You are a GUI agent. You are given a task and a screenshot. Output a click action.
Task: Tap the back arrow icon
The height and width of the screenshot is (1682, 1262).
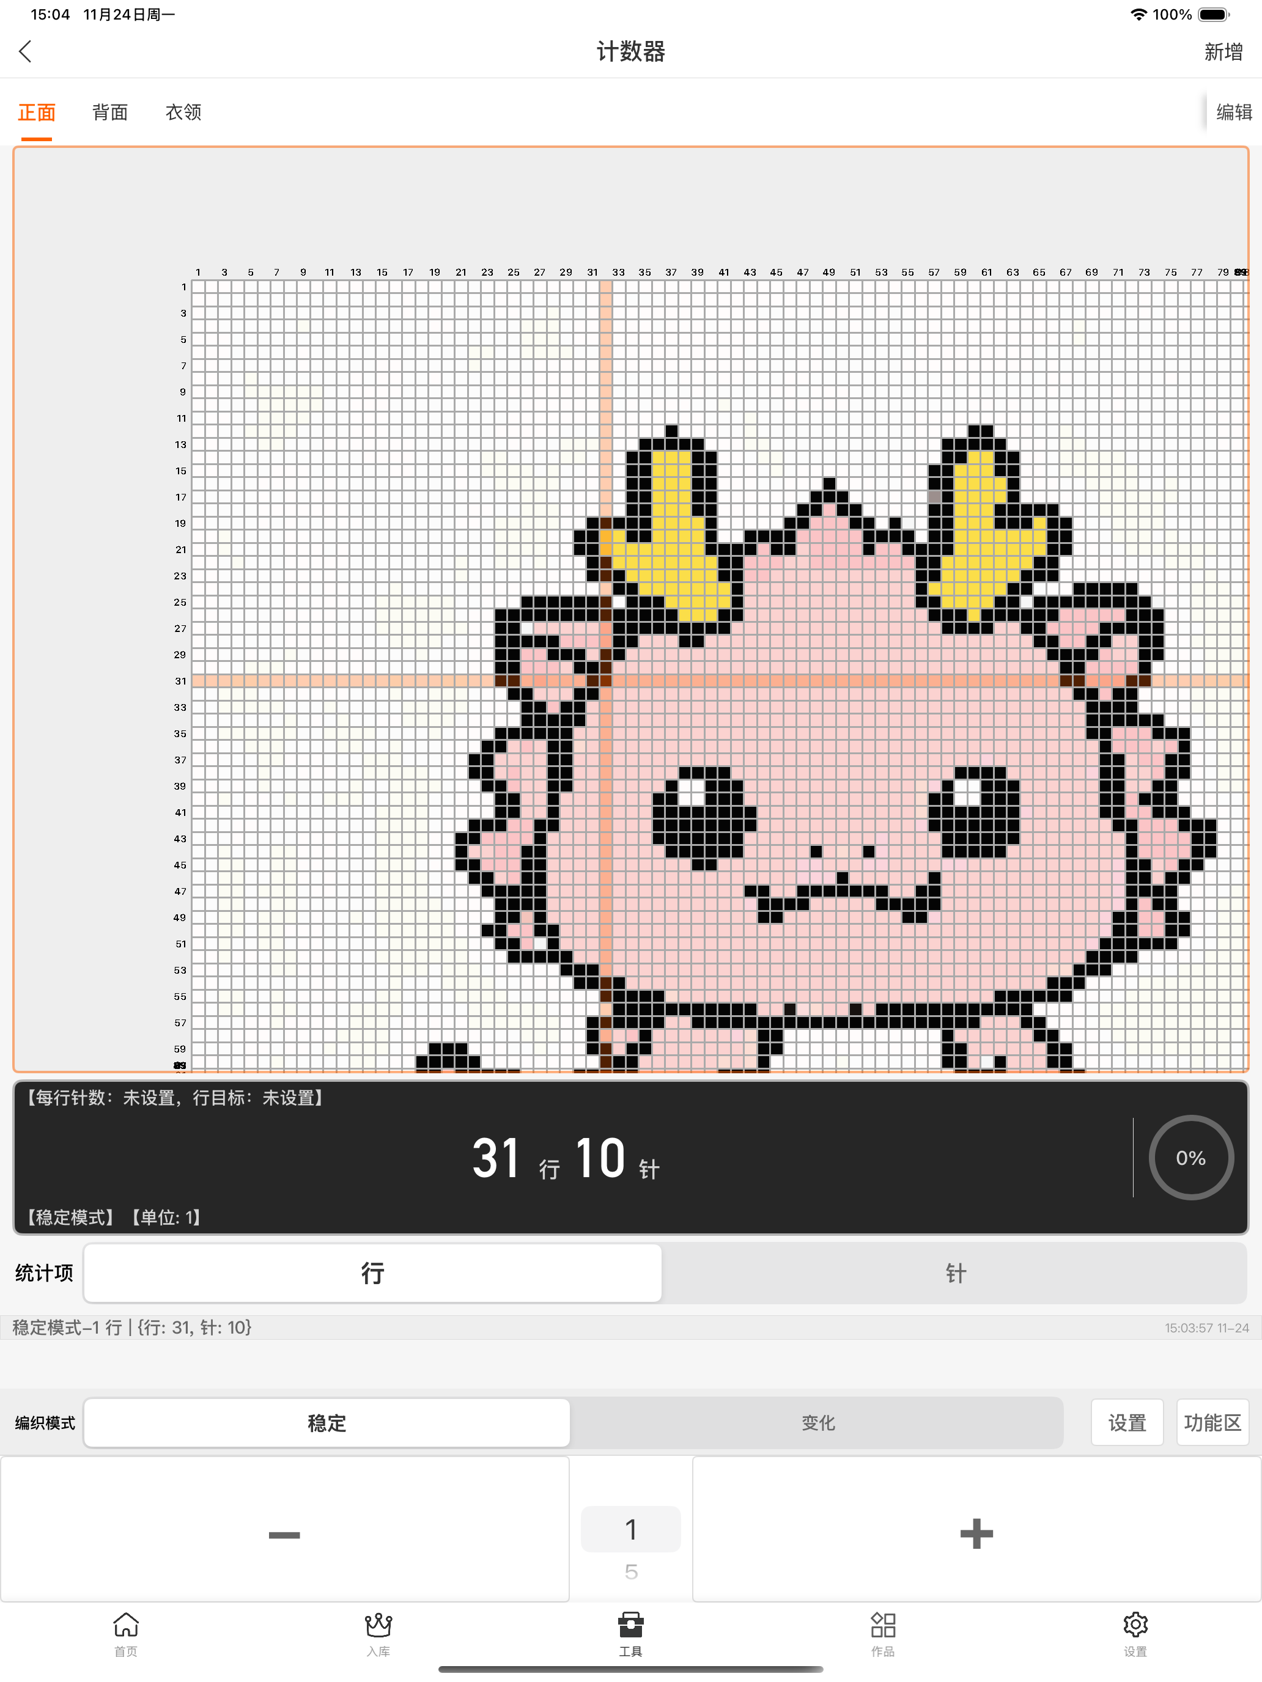tap(25, 52)
